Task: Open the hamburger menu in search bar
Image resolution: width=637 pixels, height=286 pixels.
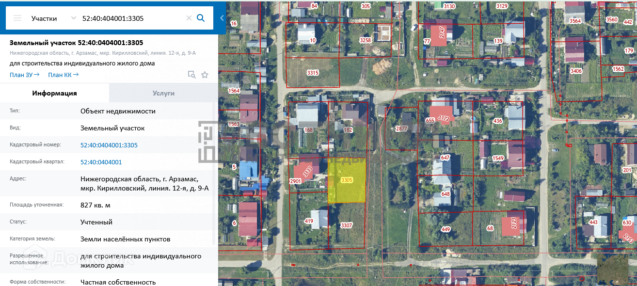Action: click(17, 18)
